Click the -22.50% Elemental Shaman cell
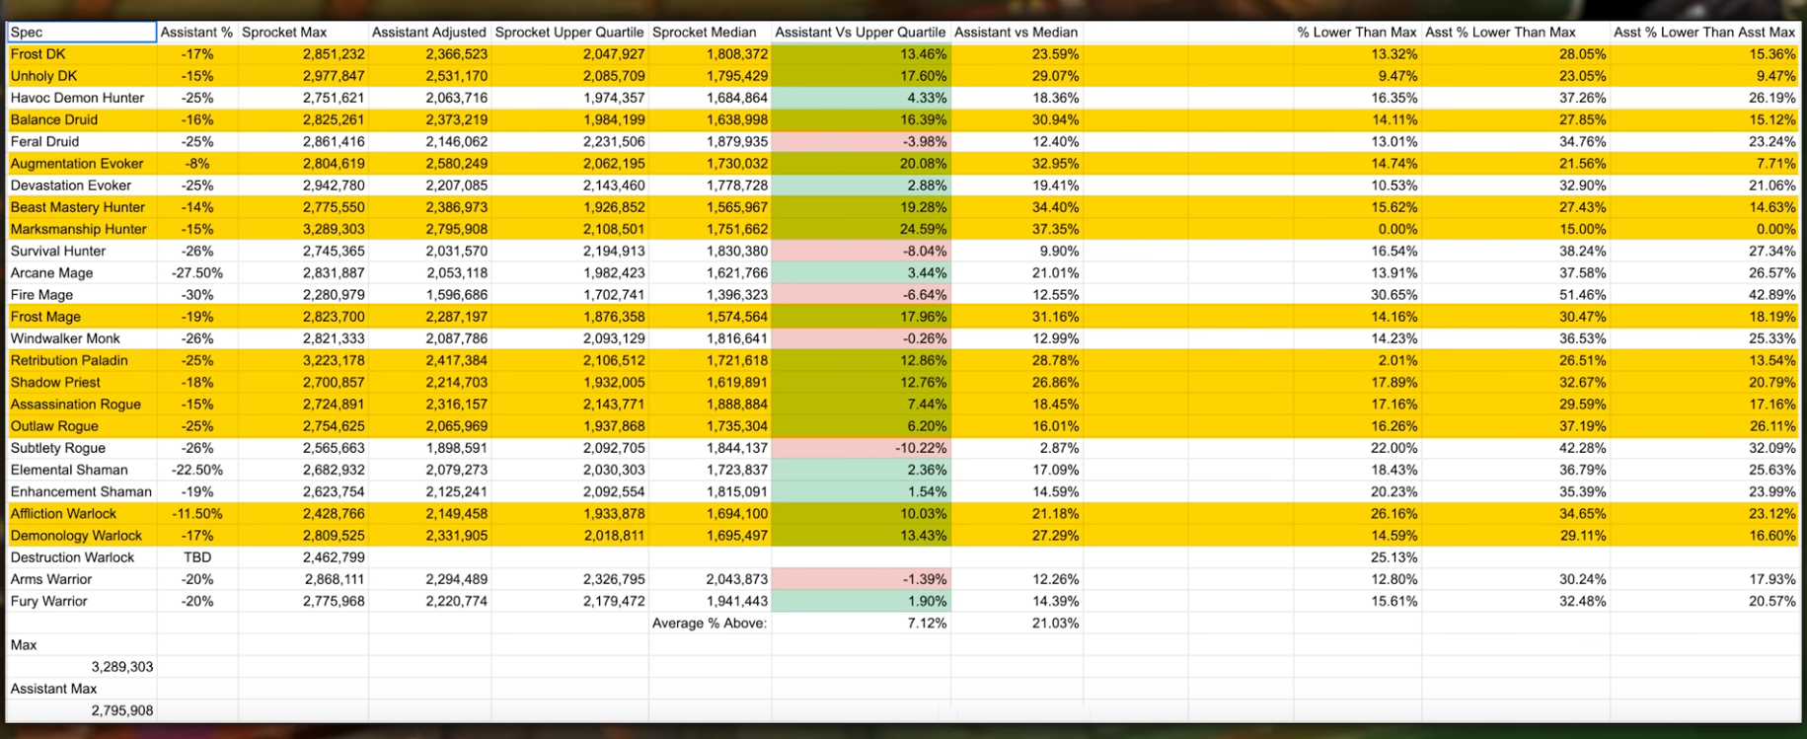The image size is (1807, 739). point(197,470)
